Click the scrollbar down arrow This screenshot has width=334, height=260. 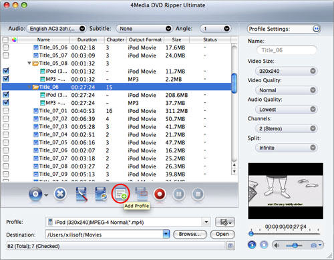click(234, 172)
